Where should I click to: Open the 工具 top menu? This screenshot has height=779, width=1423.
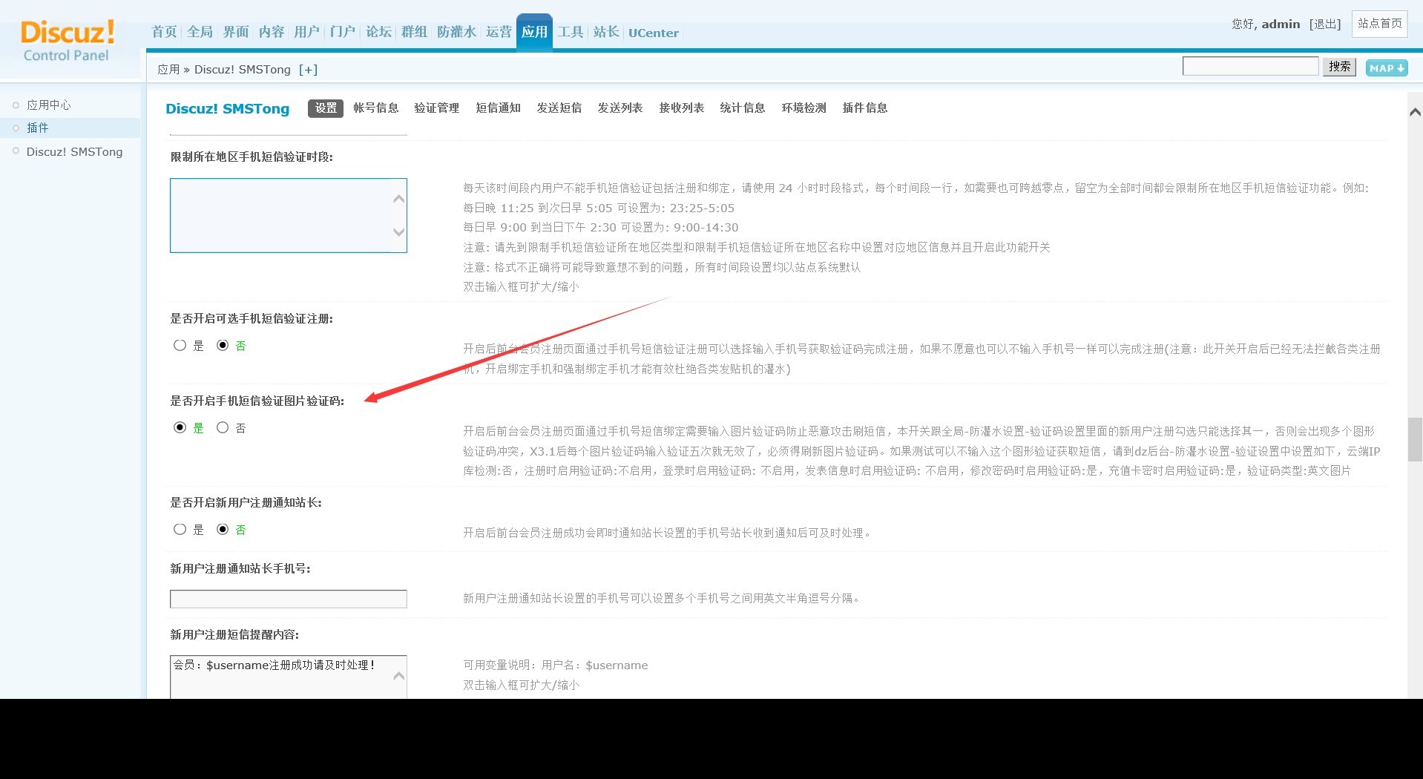point(571,32)
